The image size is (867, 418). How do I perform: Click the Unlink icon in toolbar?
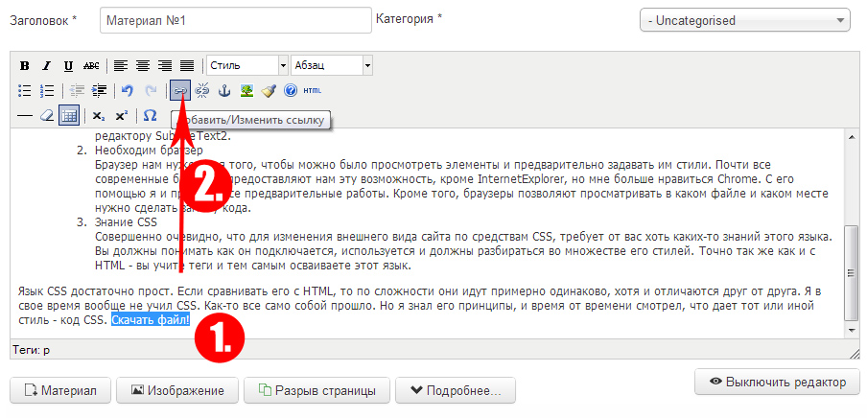click(x=202, y=91)
